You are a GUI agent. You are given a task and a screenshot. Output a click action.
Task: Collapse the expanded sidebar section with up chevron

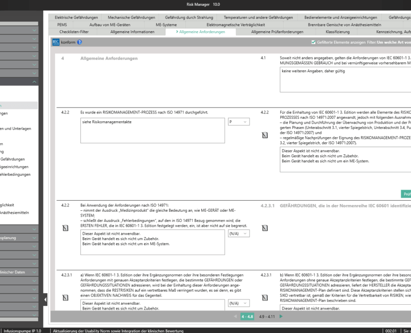pos(35,81)
